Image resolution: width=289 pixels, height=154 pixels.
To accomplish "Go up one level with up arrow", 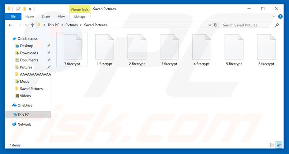I will pos(33,25).
